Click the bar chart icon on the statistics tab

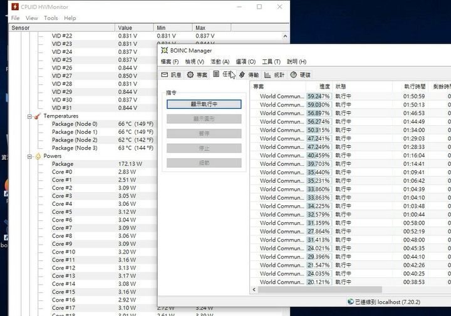pyautogui.click(x=267, y=74)
